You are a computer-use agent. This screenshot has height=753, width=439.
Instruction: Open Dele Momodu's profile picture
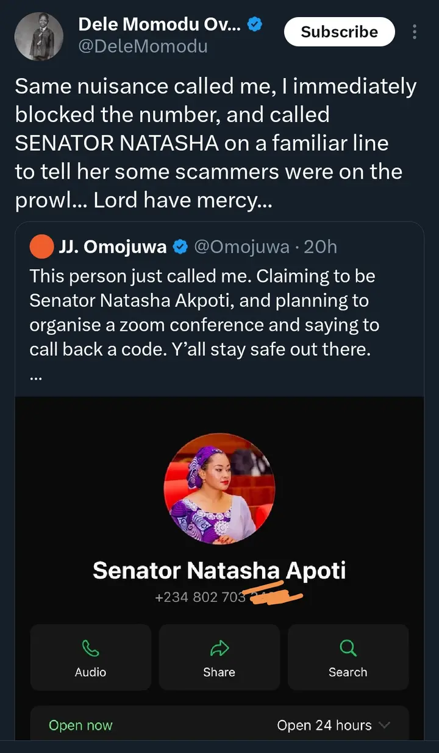pos(39,37)
